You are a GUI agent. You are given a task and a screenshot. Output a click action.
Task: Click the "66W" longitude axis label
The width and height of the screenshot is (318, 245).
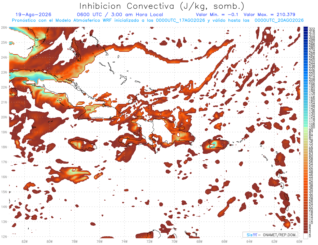tap(224, 241)
